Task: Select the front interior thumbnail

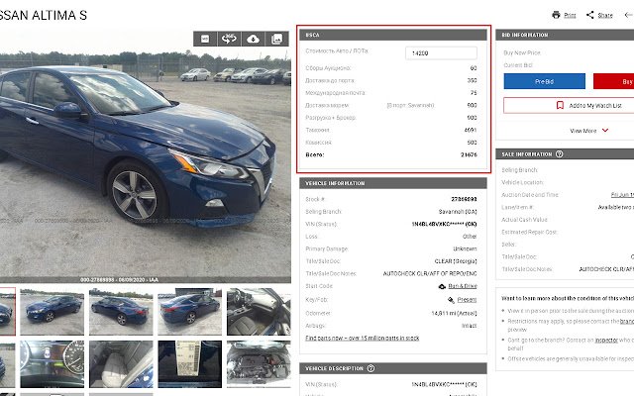Action: 259,312
